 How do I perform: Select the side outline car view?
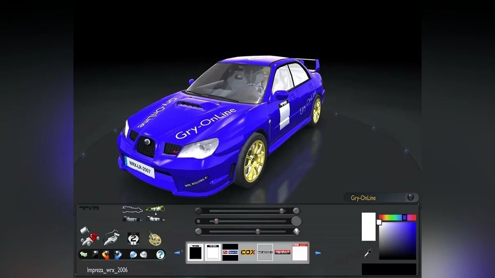tap(132, 209)
